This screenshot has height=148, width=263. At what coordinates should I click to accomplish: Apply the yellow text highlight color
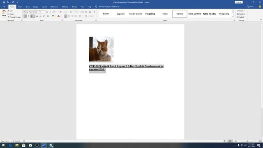point(53,16)
